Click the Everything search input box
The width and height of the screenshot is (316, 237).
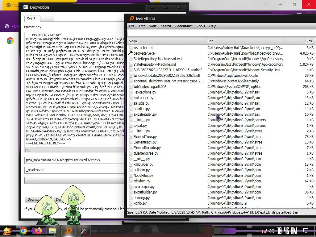coord(222,33)
